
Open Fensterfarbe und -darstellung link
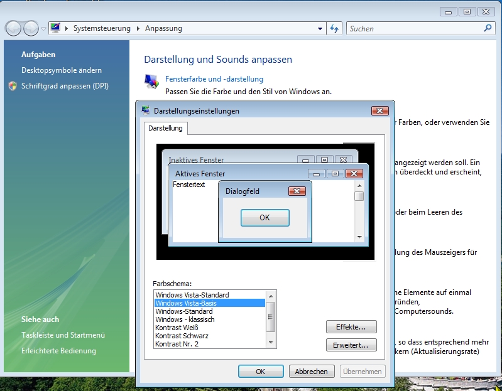coord(214,79)
